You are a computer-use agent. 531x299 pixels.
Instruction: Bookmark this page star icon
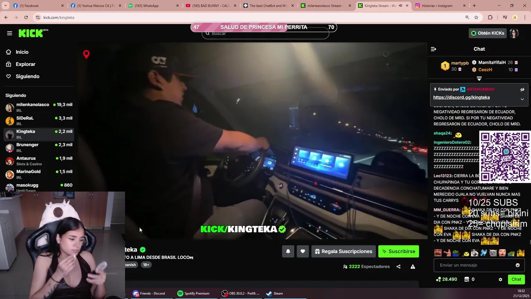pos(476,17)
